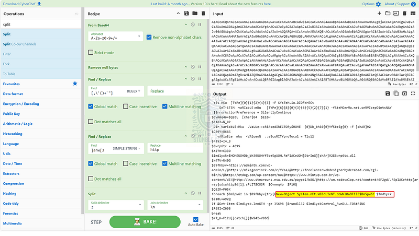Image resolution: width=419 pixels, height=236 pixels.
Task: Open the SIMPLE STRING find type dropdown
Action: click(126, 148)
